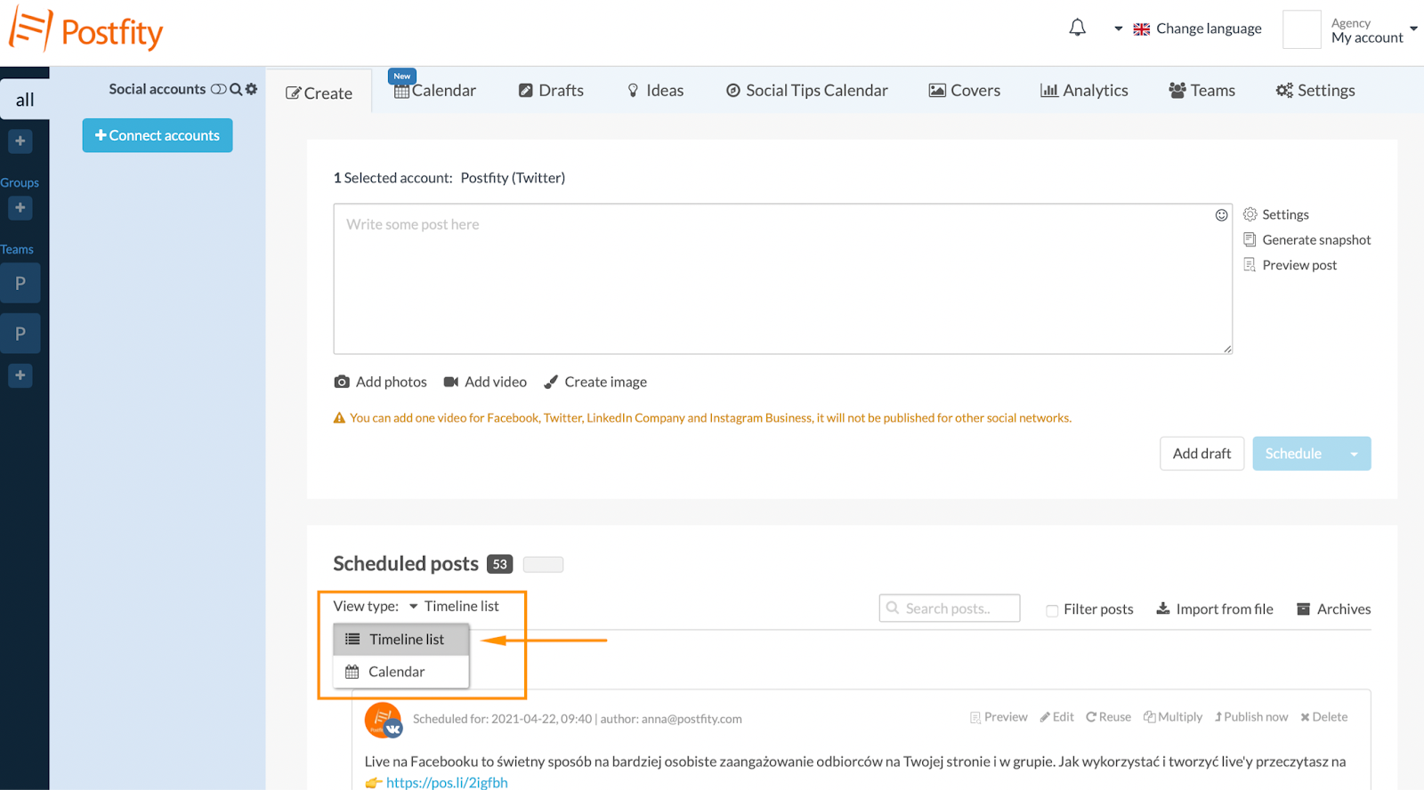Image resolution: width=1424 pixels, height=790 pixels.
Task: Open Change language dropdown
Action: click(1188, 28)
